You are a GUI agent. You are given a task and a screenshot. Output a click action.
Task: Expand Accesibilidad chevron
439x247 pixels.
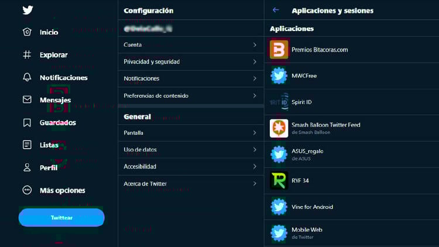(255, 167)
